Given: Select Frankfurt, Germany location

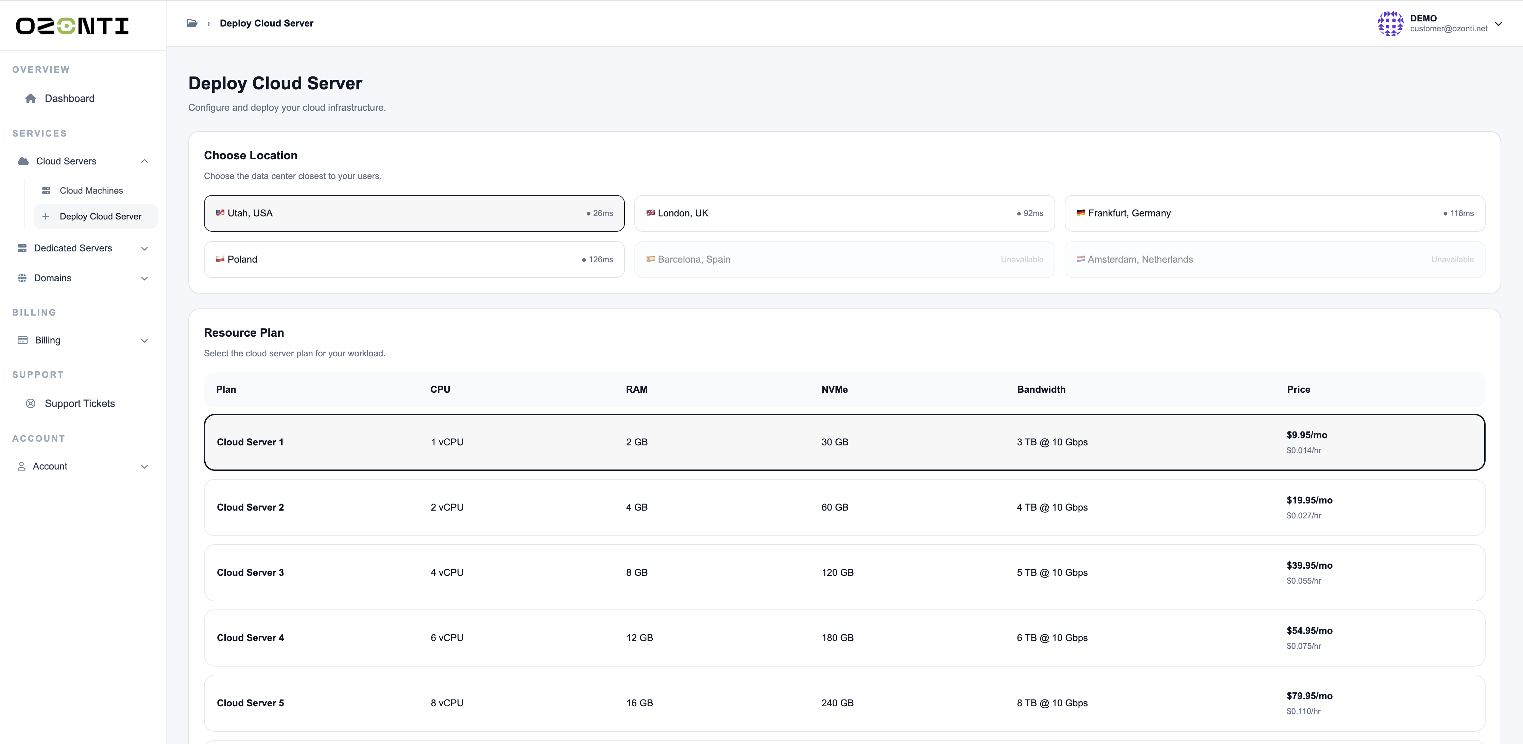Looking at the screenshot, I should tap(1275, 213).
